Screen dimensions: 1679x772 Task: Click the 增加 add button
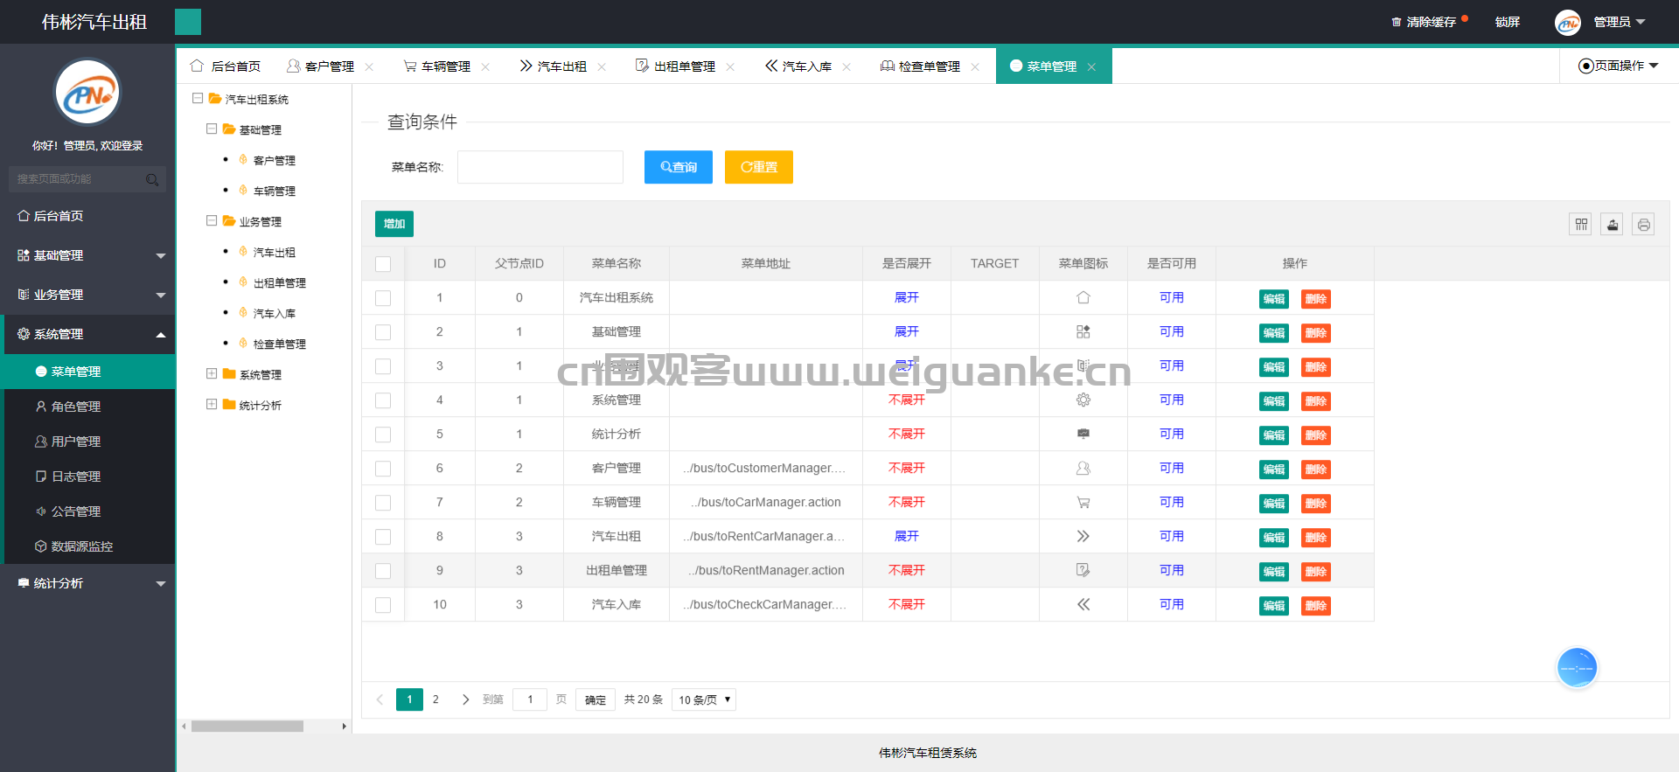(394, 224)
